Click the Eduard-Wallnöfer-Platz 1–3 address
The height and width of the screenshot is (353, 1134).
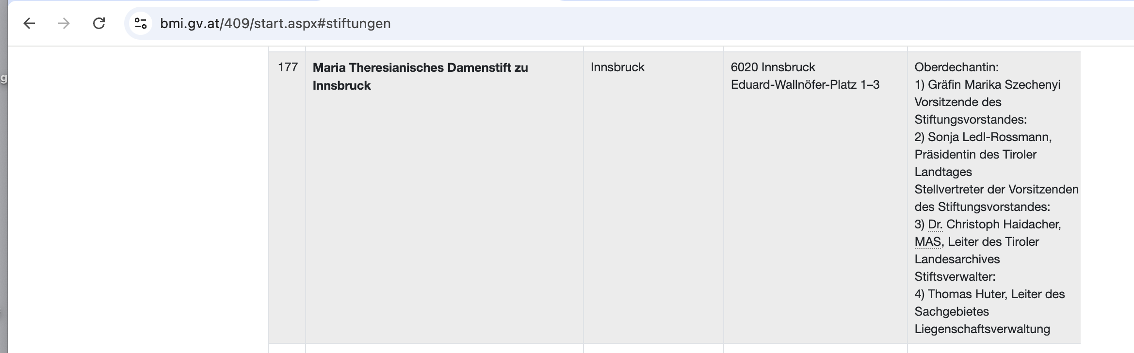pyautogui.click(x=805, y=84)
